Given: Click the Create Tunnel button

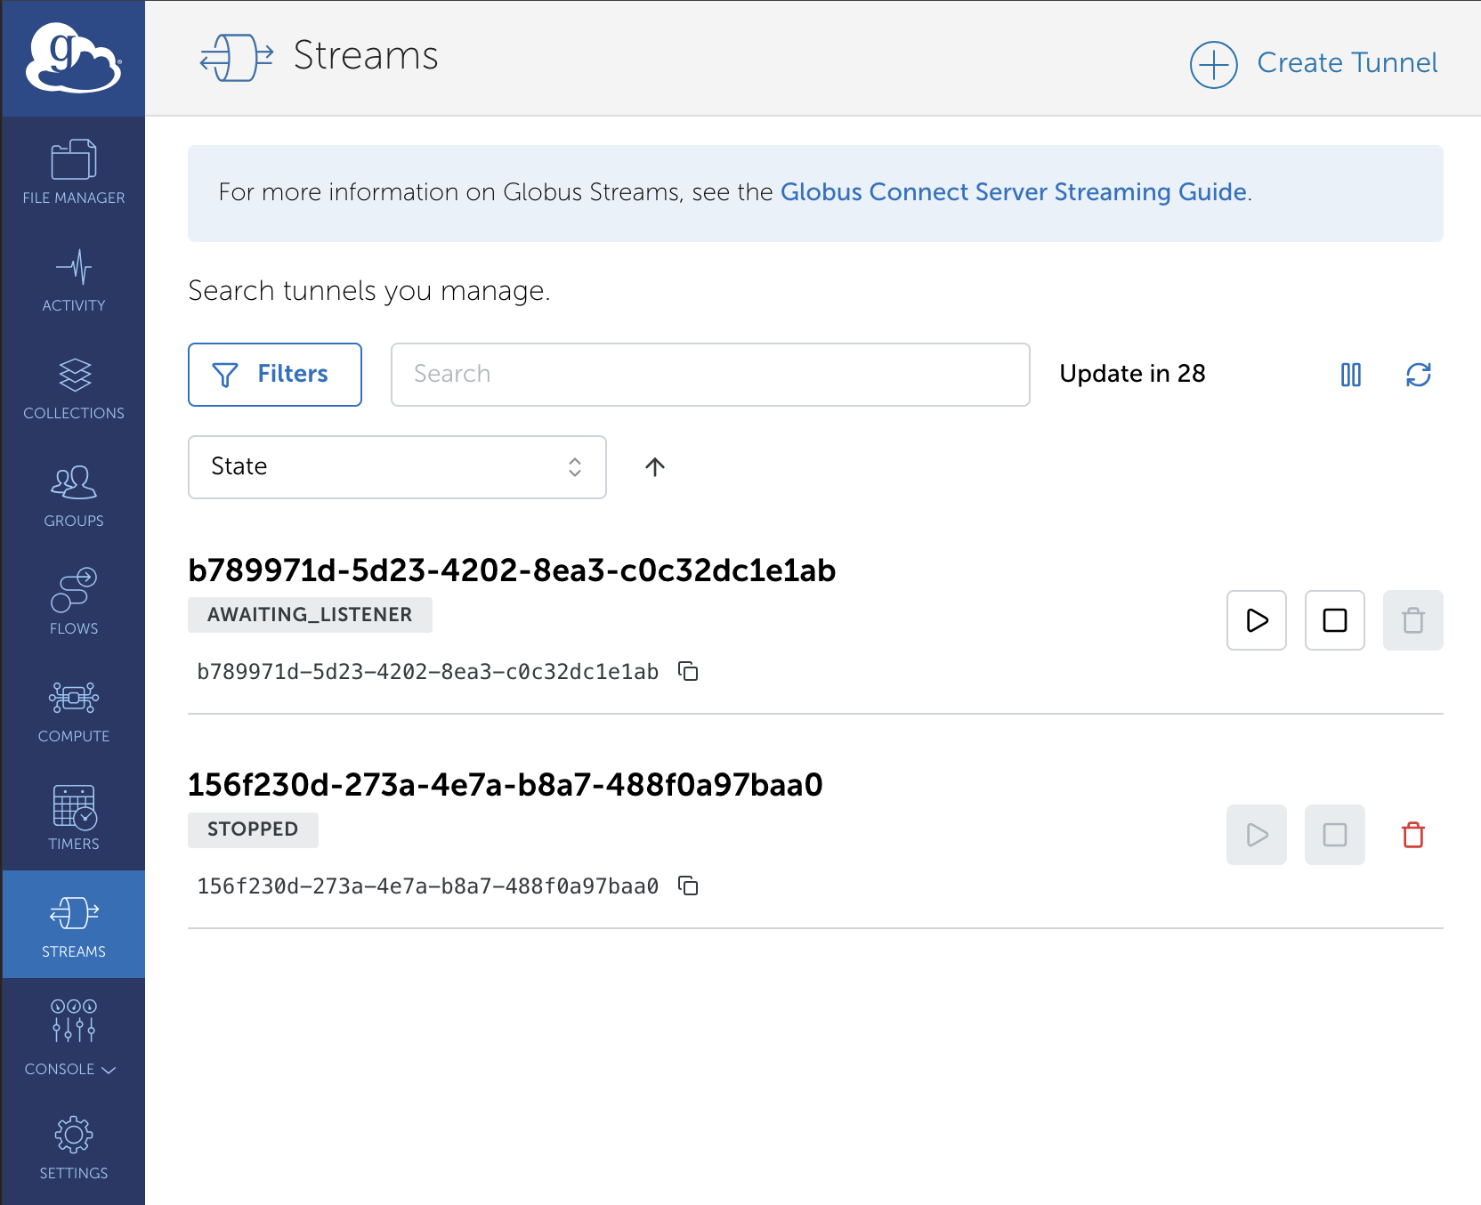Looking at the screenshot, I should [1314, 63].
